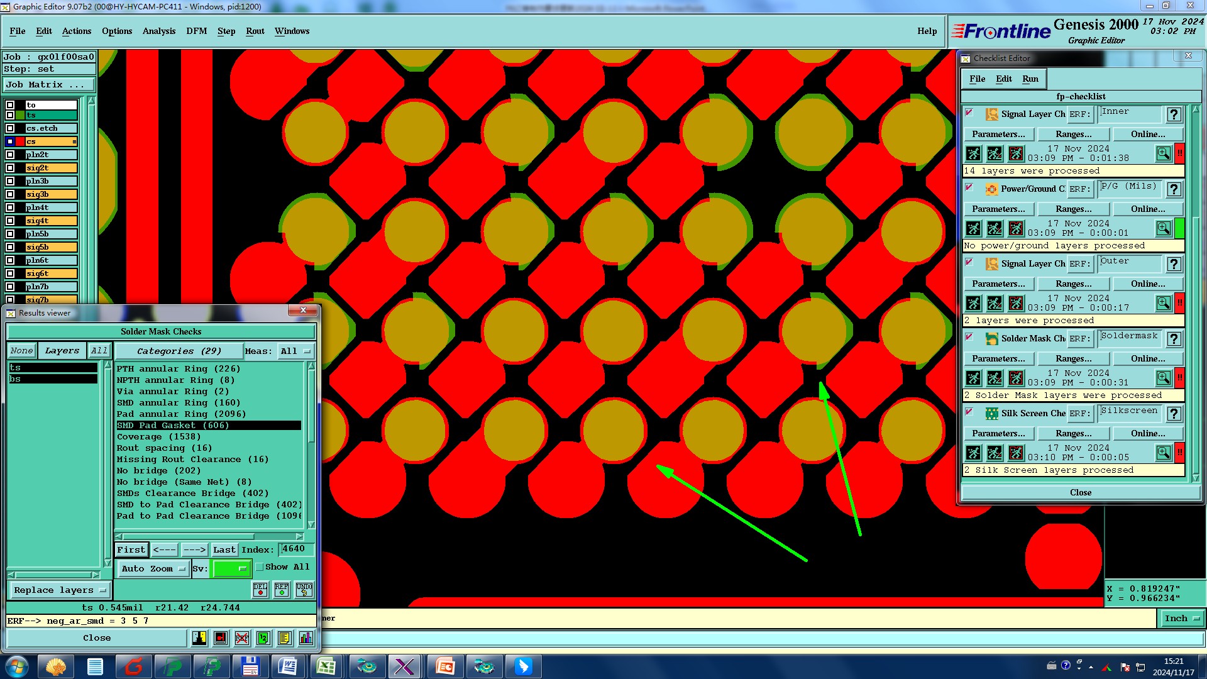The image size is (1207, 679).
Task: Click the DEL result icon
Action: (260, 589)
